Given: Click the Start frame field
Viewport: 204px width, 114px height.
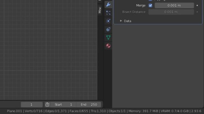Looking at the screenshot, I should 63,104.
